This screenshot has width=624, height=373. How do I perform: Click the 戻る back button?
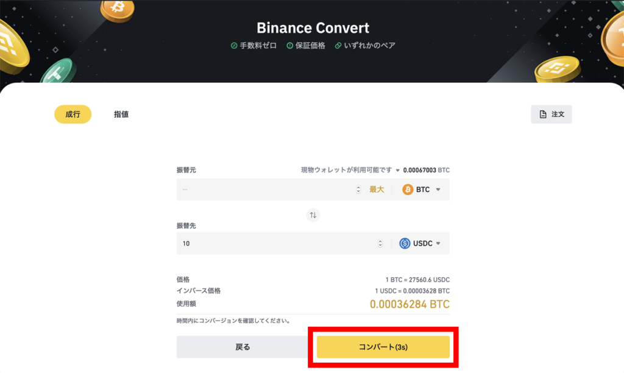click(x=243, y=347)
